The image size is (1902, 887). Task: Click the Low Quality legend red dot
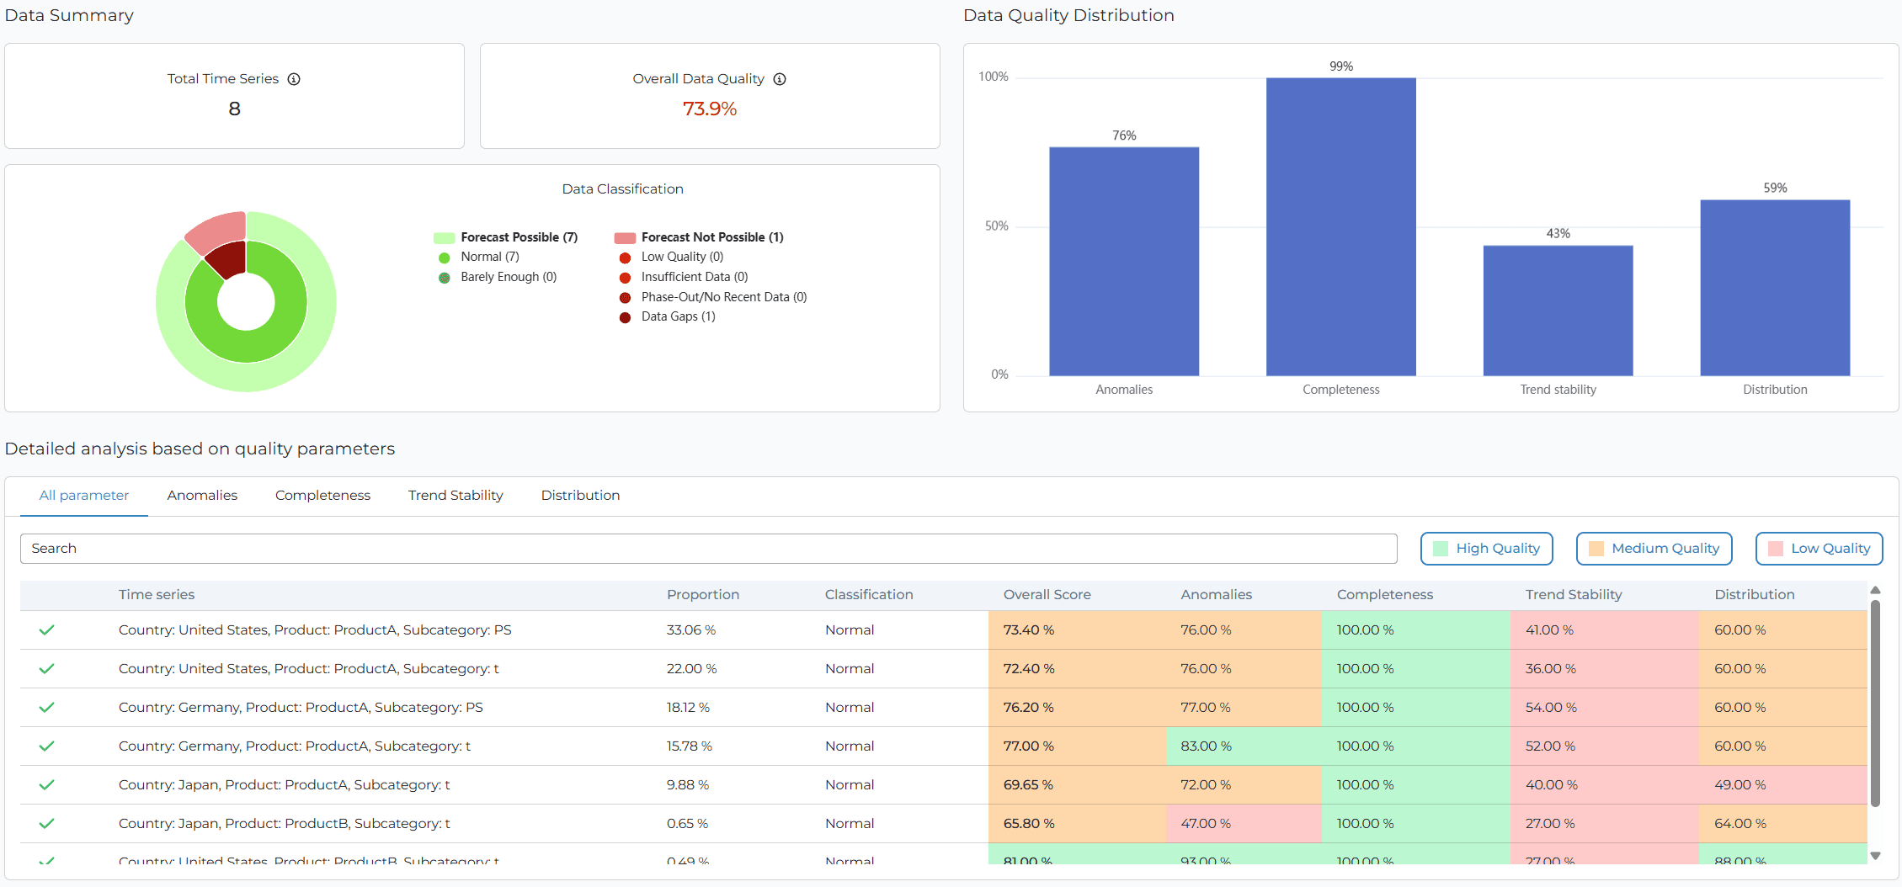point(625,258)
